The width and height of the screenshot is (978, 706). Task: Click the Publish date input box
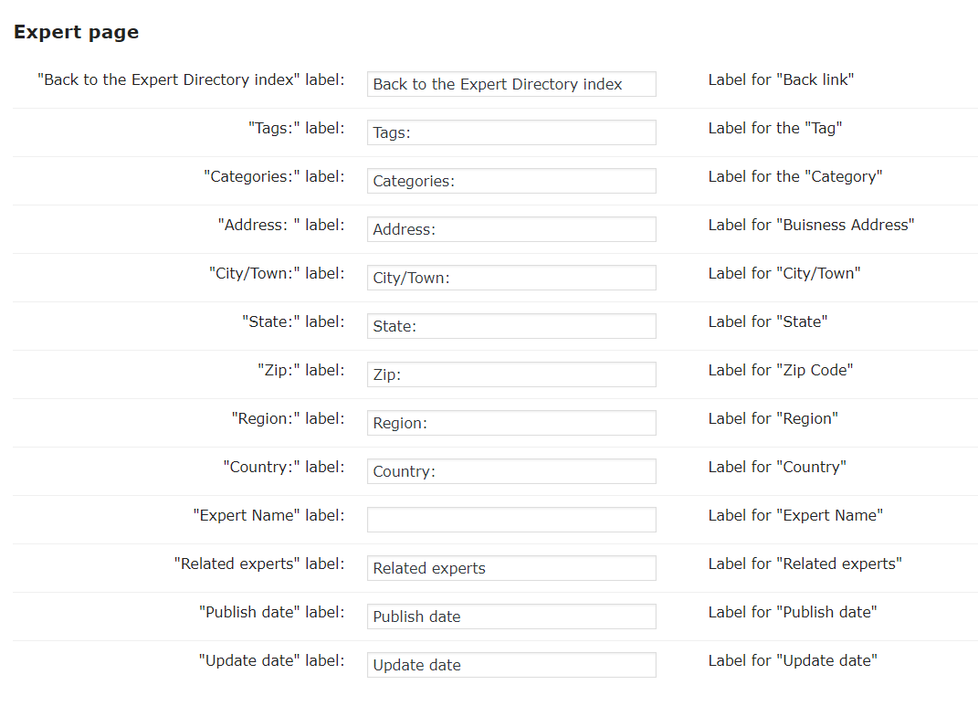pos(511,616)
